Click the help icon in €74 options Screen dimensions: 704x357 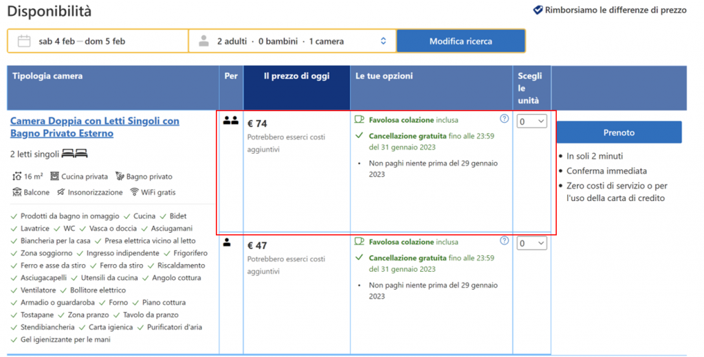[505, 119]
